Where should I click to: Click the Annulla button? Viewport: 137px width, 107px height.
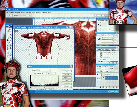click(x=67, y=74)
